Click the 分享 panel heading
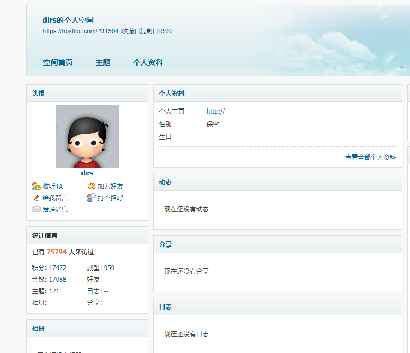 [x=165, y=244]
